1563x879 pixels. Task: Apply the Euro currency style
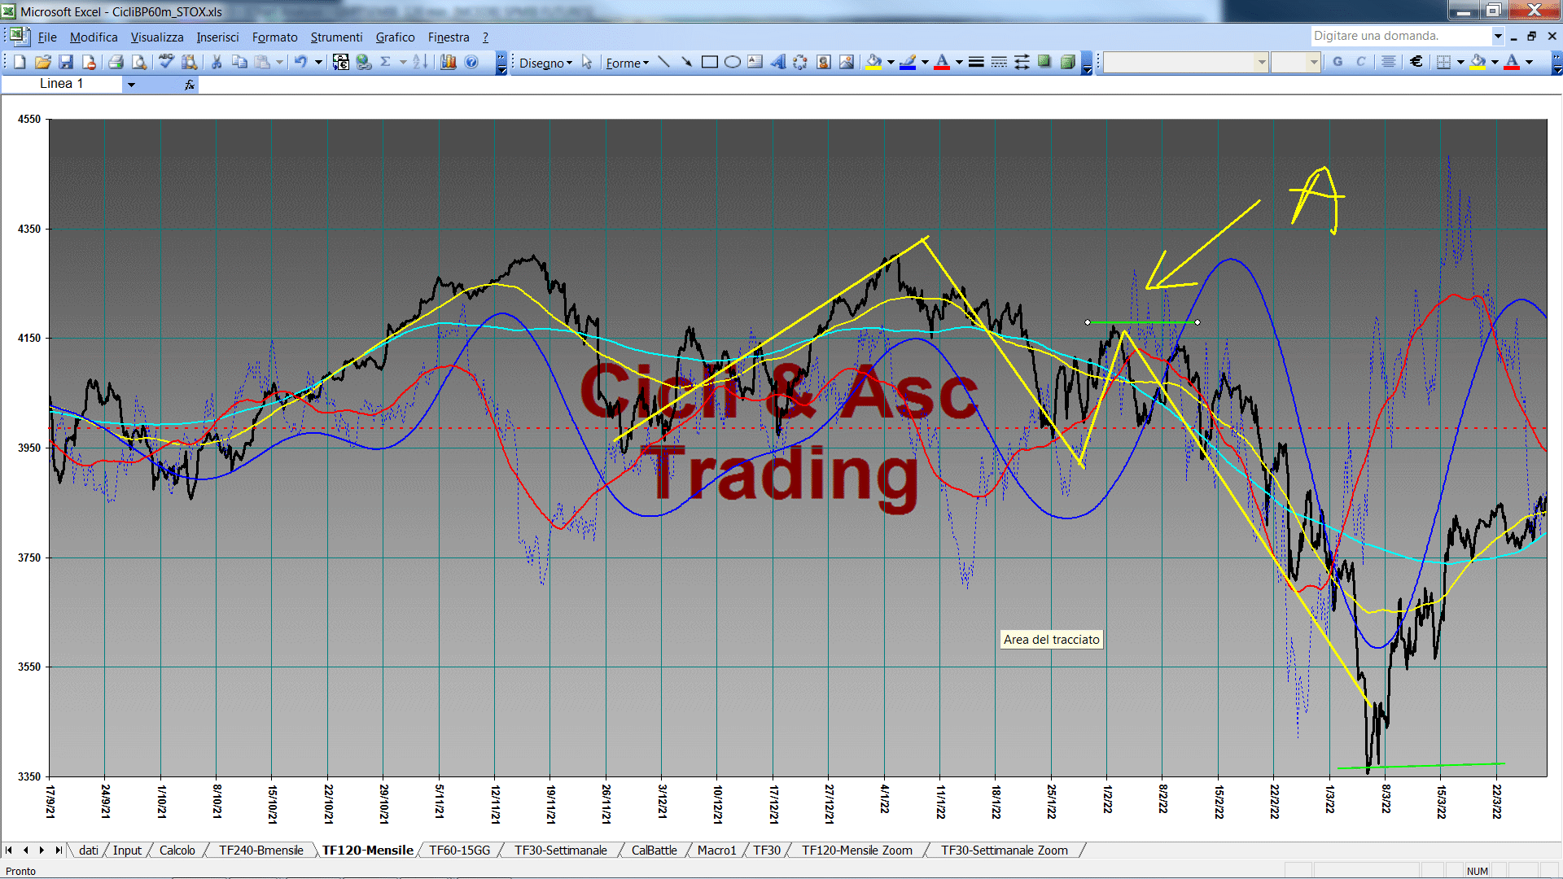pos(1416,62)
